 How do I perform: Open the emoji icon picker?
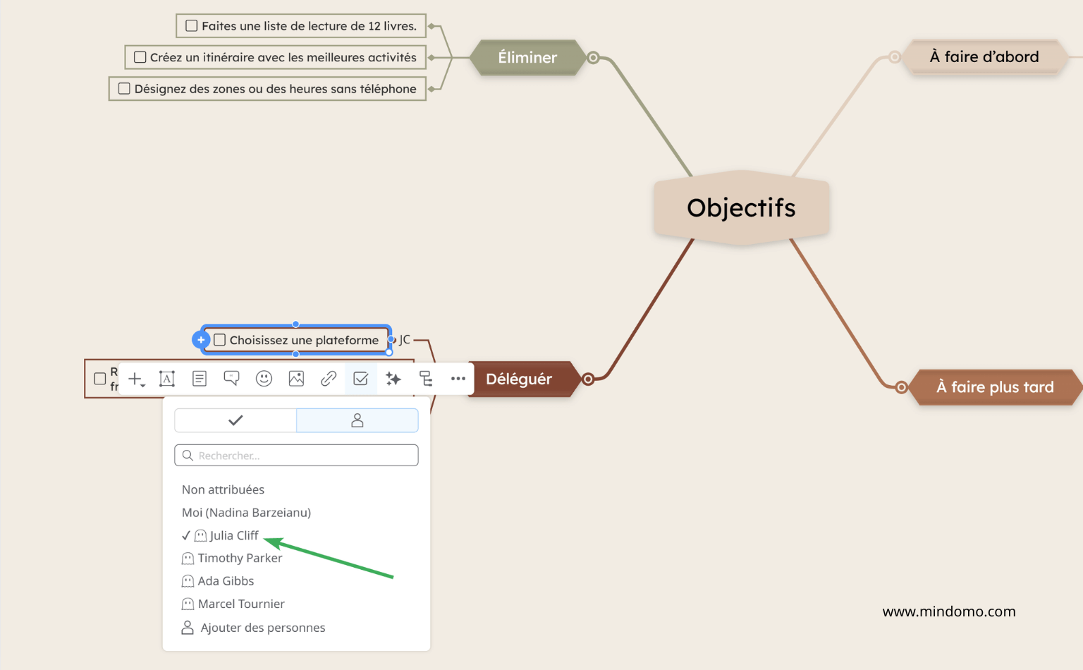point(264,379)
